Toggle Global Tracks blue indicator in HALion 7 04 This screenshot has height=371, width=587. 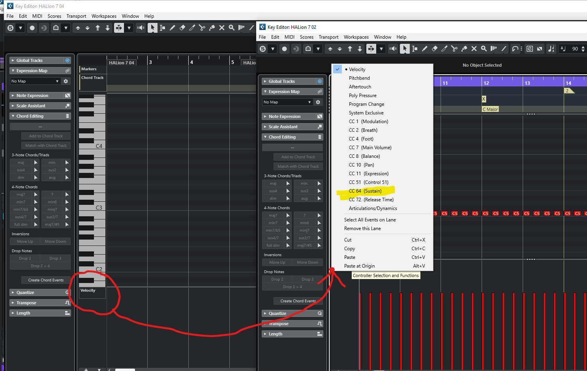(x=68, y=60)
